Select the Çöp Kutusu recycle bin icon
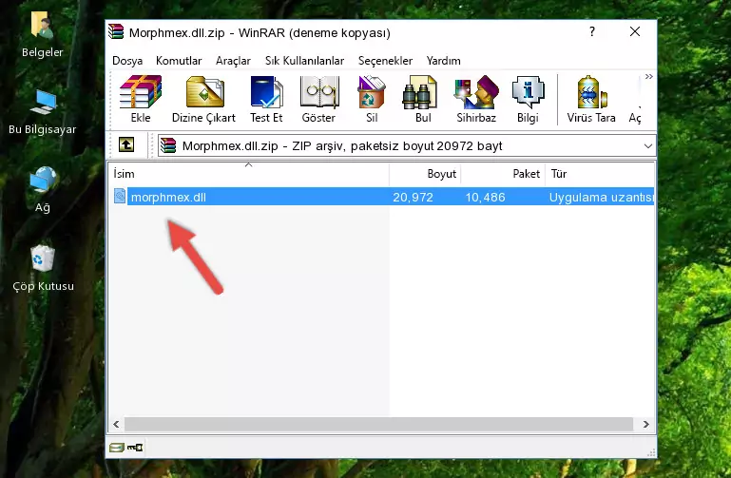 [x=43, y=268]
